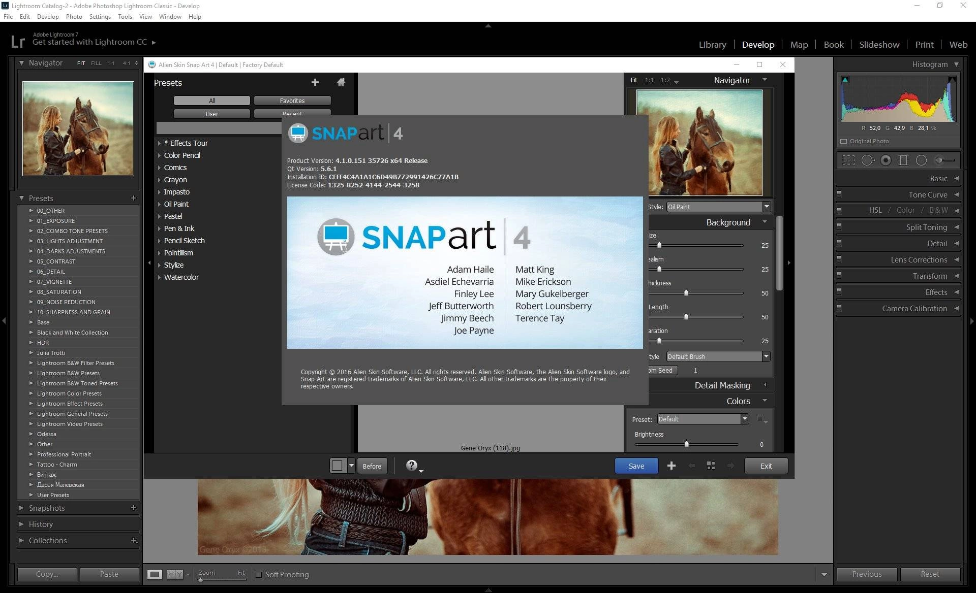Screen dimensions: 976x593
Task: Toggle the Detail panel switch
Action: click(839, 243)
